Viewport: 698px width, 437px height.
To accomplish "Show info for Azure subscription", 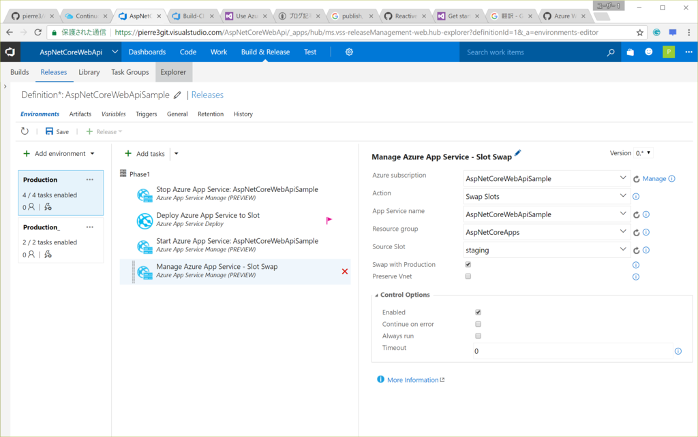I will [671, 178].
